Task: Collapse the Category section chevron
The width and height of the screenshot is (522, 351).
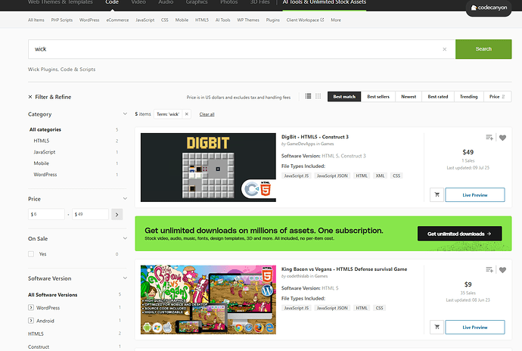Action: 125,114
